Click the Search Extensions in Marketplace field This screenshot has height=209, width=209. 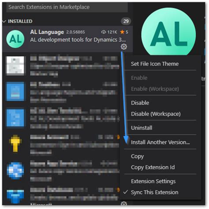click(x=67, y=7)
